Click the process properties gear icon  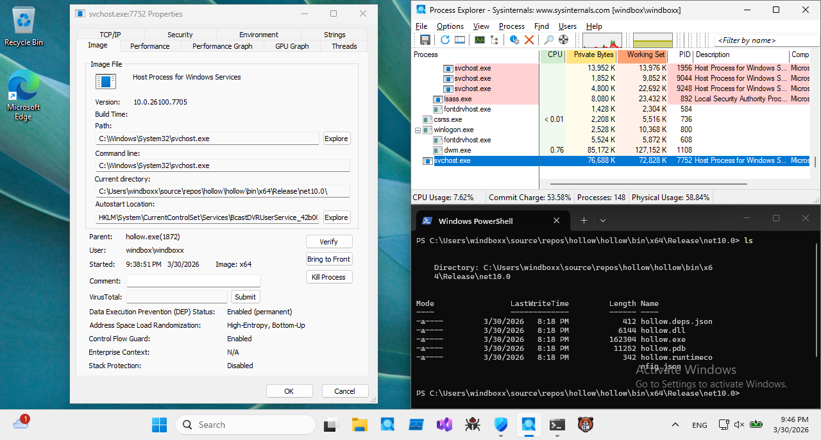[x=514, y=40]
